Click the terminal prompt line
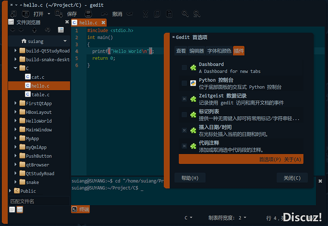The height and width of the screenshot is (226, 328). 107,188
